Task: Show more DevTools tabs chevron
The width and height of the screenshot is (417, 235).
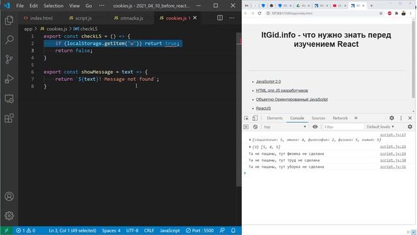Action: point(356,118)
